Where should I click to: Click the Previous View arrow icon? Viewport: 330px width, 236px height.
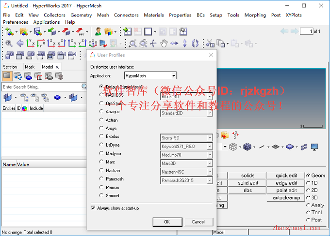pyautogui.click(x=20, y=44)
